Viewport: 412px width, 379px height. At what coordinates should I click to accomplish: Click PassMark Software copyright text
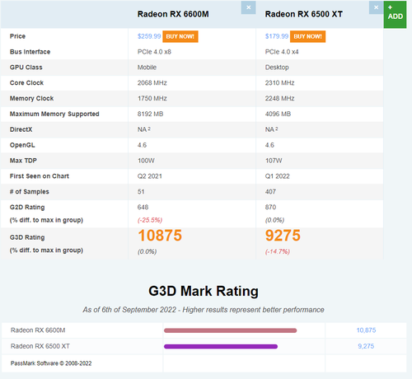51,363
